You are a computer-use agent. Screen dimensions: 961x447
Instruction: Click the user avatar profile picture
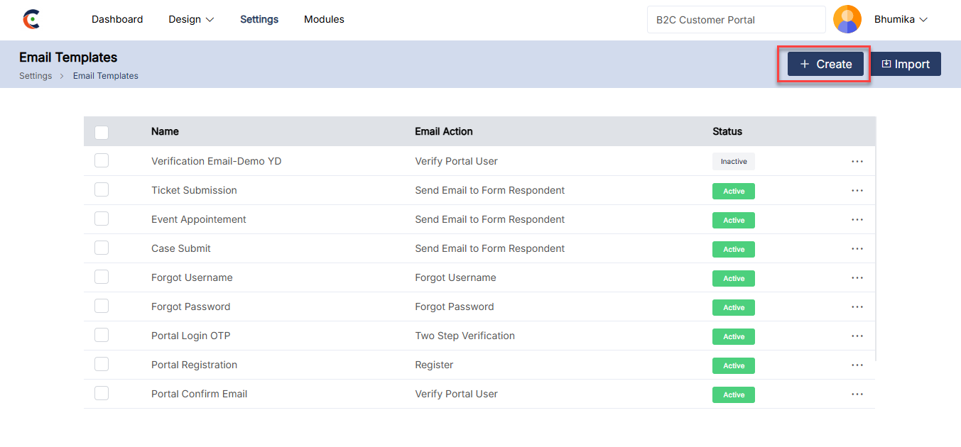pyautogui.click(x=847, y=20)
